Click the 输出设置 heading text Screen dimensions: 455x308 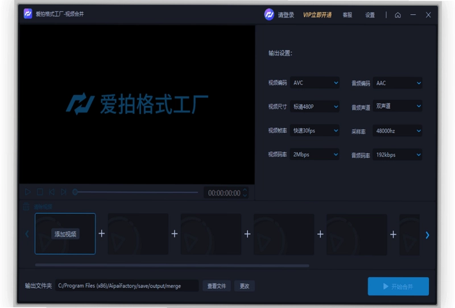(x=280, y=53)
